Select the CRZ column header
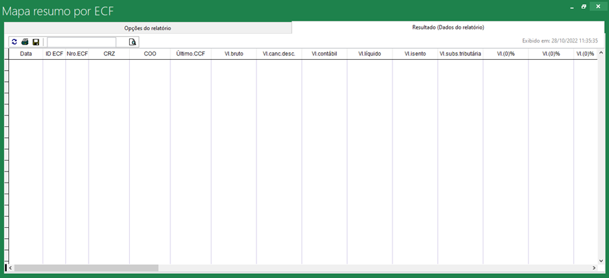 click(x=109, y=54)
